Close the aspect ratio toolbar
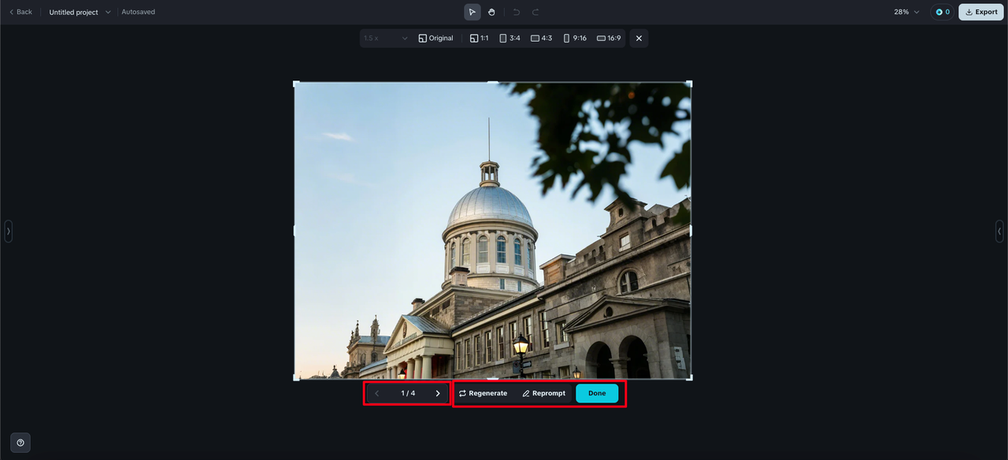The height and width of the screenshot is (460, 1008). coord(639,38)
